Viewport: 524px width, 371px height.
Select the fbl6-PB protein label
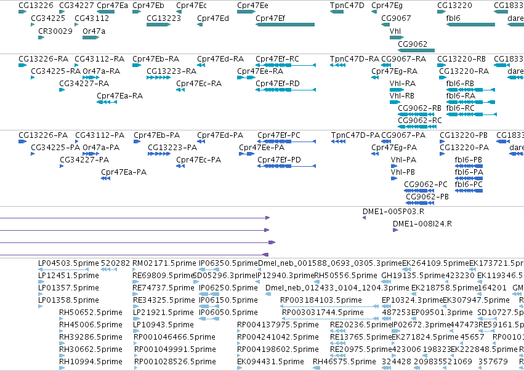pyautogui.click(x=468, y=160)
